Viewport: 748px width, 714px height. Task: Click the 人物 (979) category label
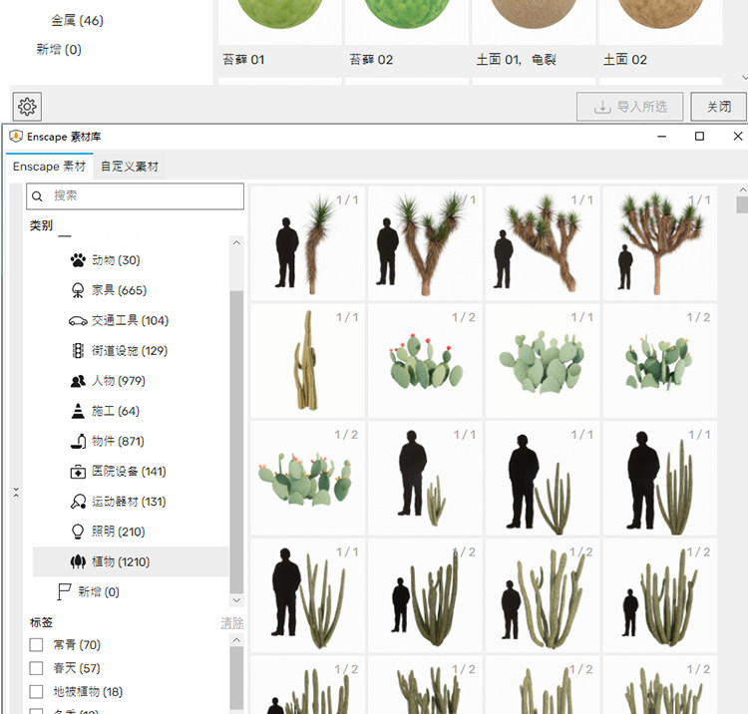[x=119, y=381]
